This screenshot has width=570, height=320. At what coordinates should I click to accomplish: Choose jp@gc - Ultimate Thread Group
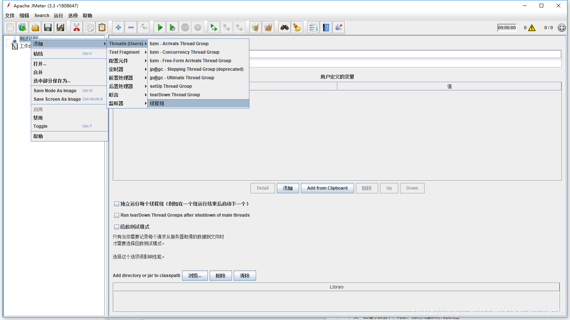coord(199,78)
